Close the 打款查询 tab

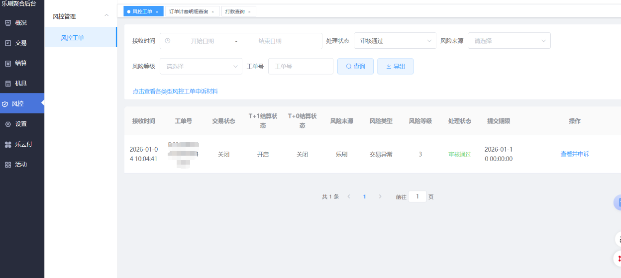tap(249, 11)
